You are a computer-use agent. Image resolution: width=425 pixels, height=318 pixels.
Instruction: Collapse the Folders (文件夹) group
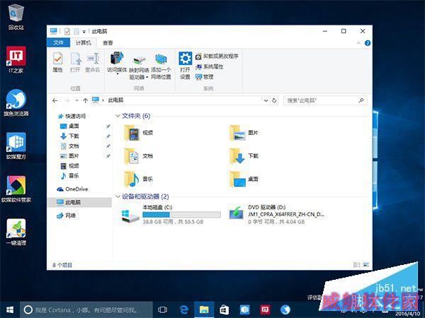[118, 116]
